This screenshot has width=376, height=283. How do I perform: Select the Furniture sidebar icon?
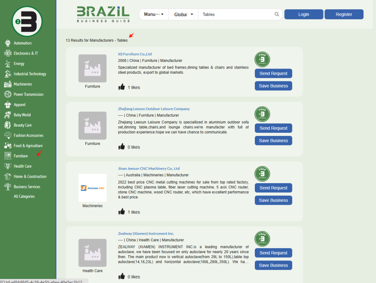coord(8,156)
